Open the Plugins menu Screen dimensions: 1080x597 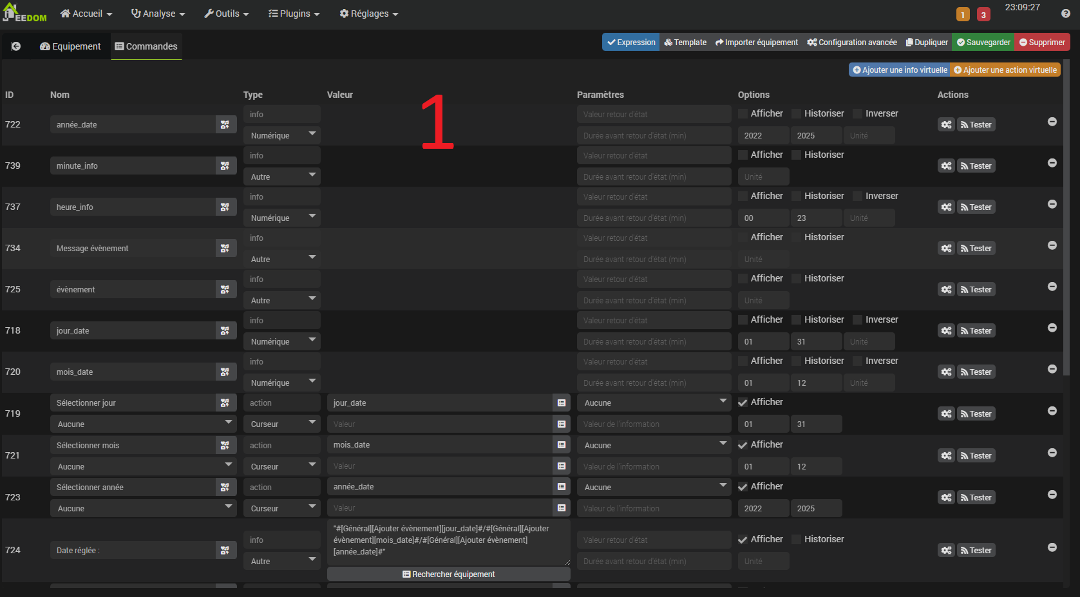pos(294,14)
